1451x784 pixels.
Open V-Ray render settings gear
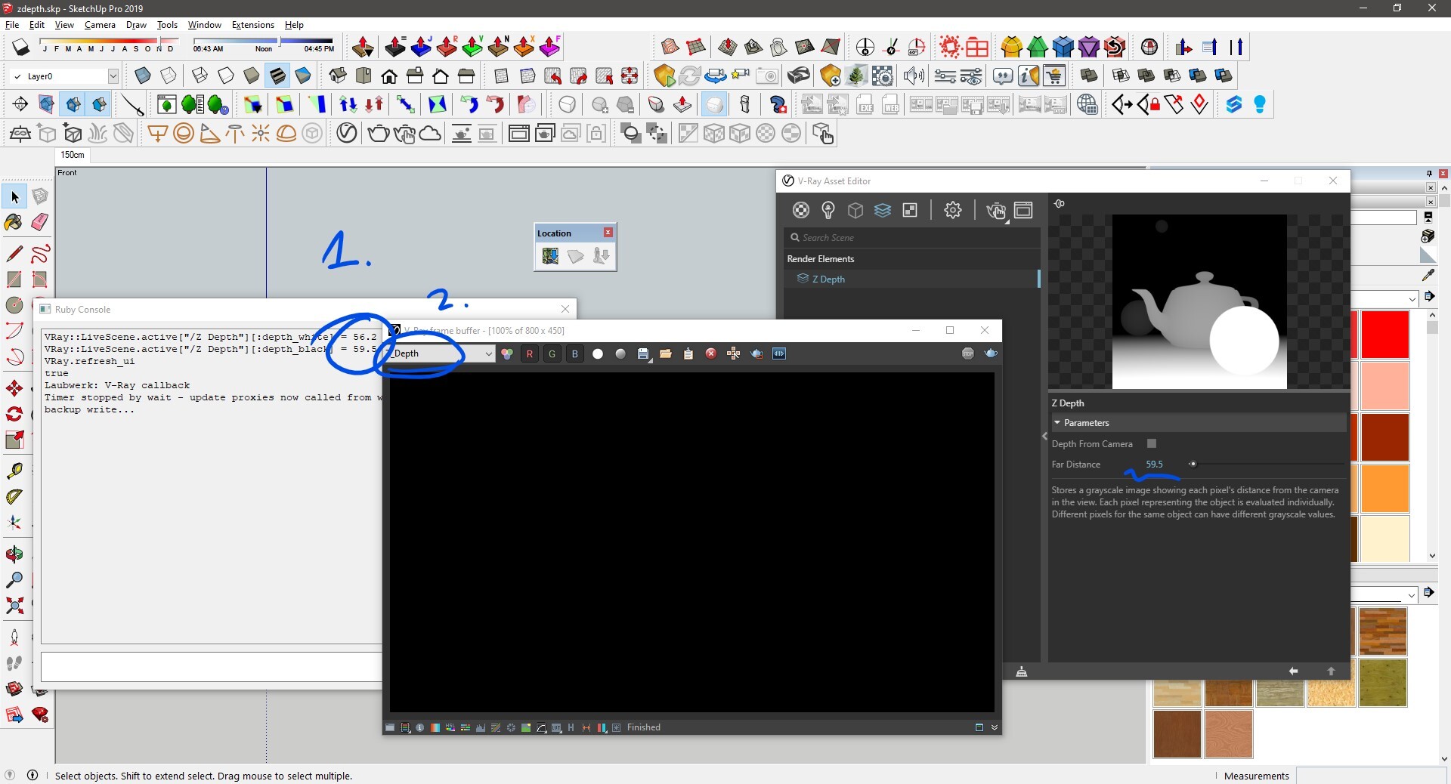953,210
